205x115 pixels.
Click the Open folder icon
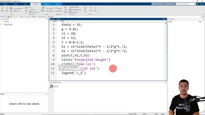click(x=6, y=8)
